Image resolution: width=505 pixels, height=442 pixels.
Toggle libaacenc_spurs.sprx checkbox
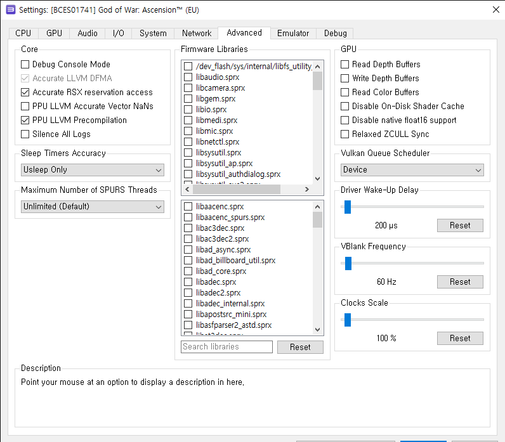click(x=188, y=218)
